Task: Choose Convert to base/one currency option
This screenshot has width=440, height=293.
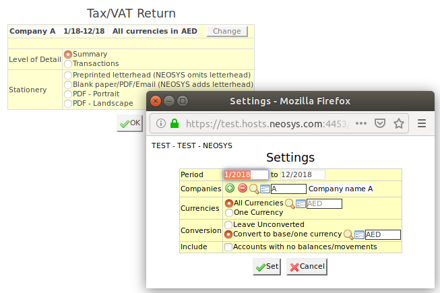Action: [228, 234]
